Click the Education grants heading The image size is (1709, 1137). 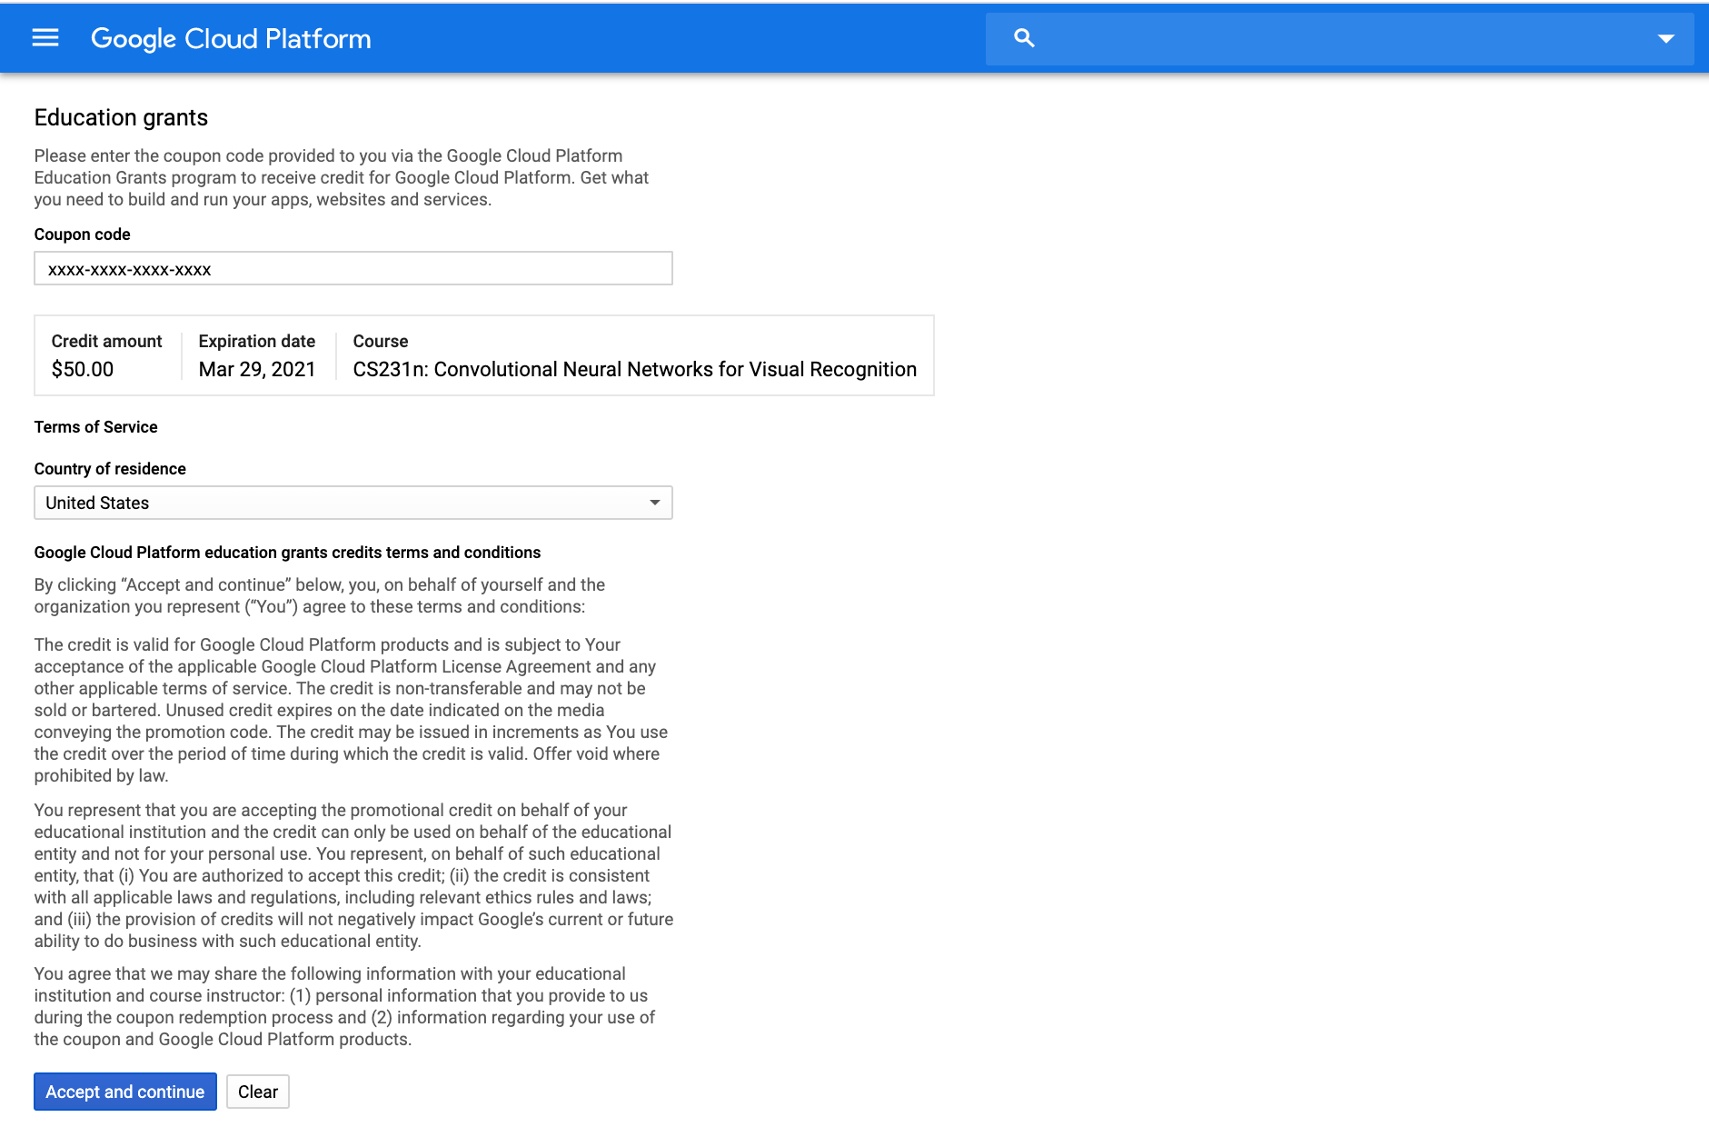point(121,117)
